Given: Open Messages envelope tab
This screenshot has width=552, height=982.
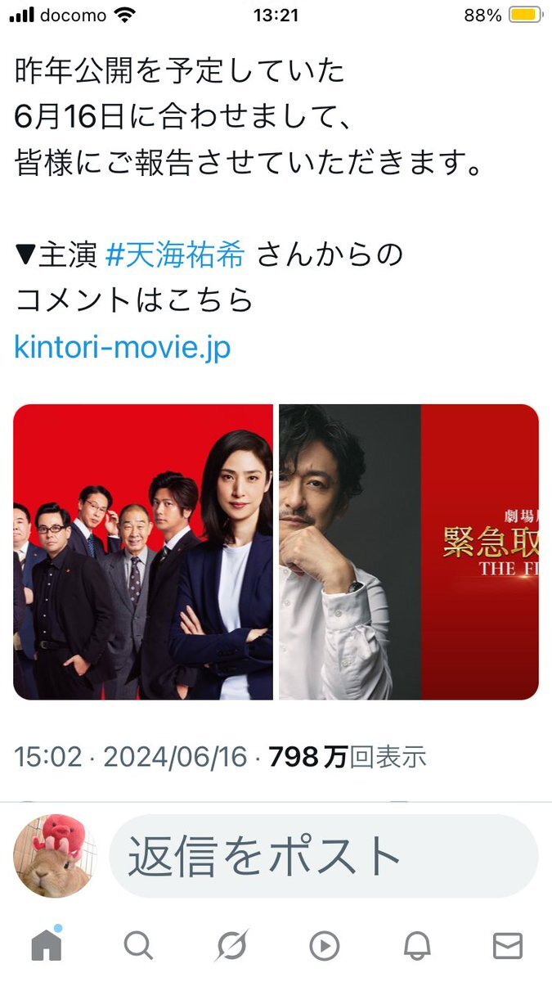Looking at the screenshot, I should point(508,946).
